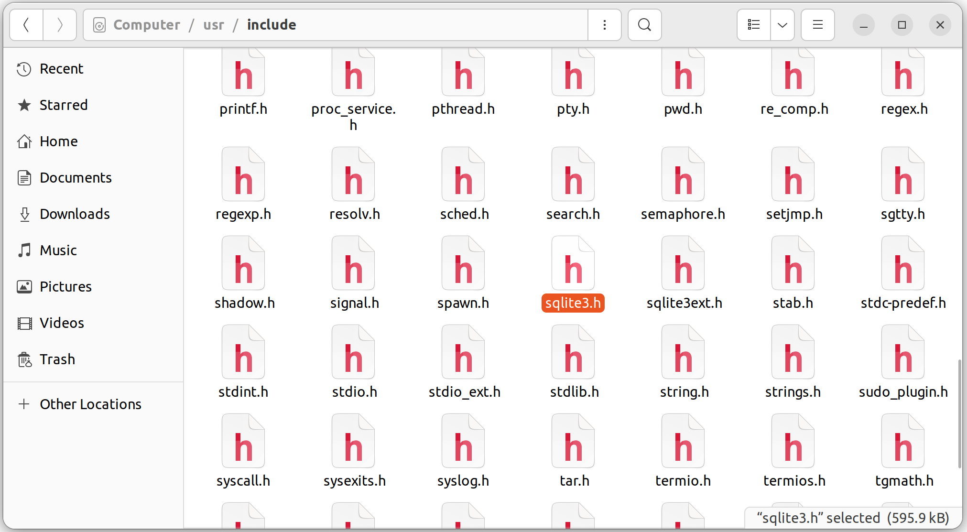Click the forward navigation arrow
The image size is (967, 532).
60,25
